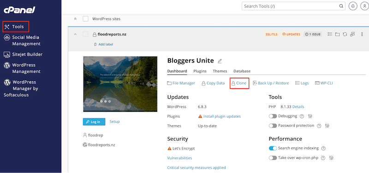
Task: Click the Clone link
Action: click(239, 83)
